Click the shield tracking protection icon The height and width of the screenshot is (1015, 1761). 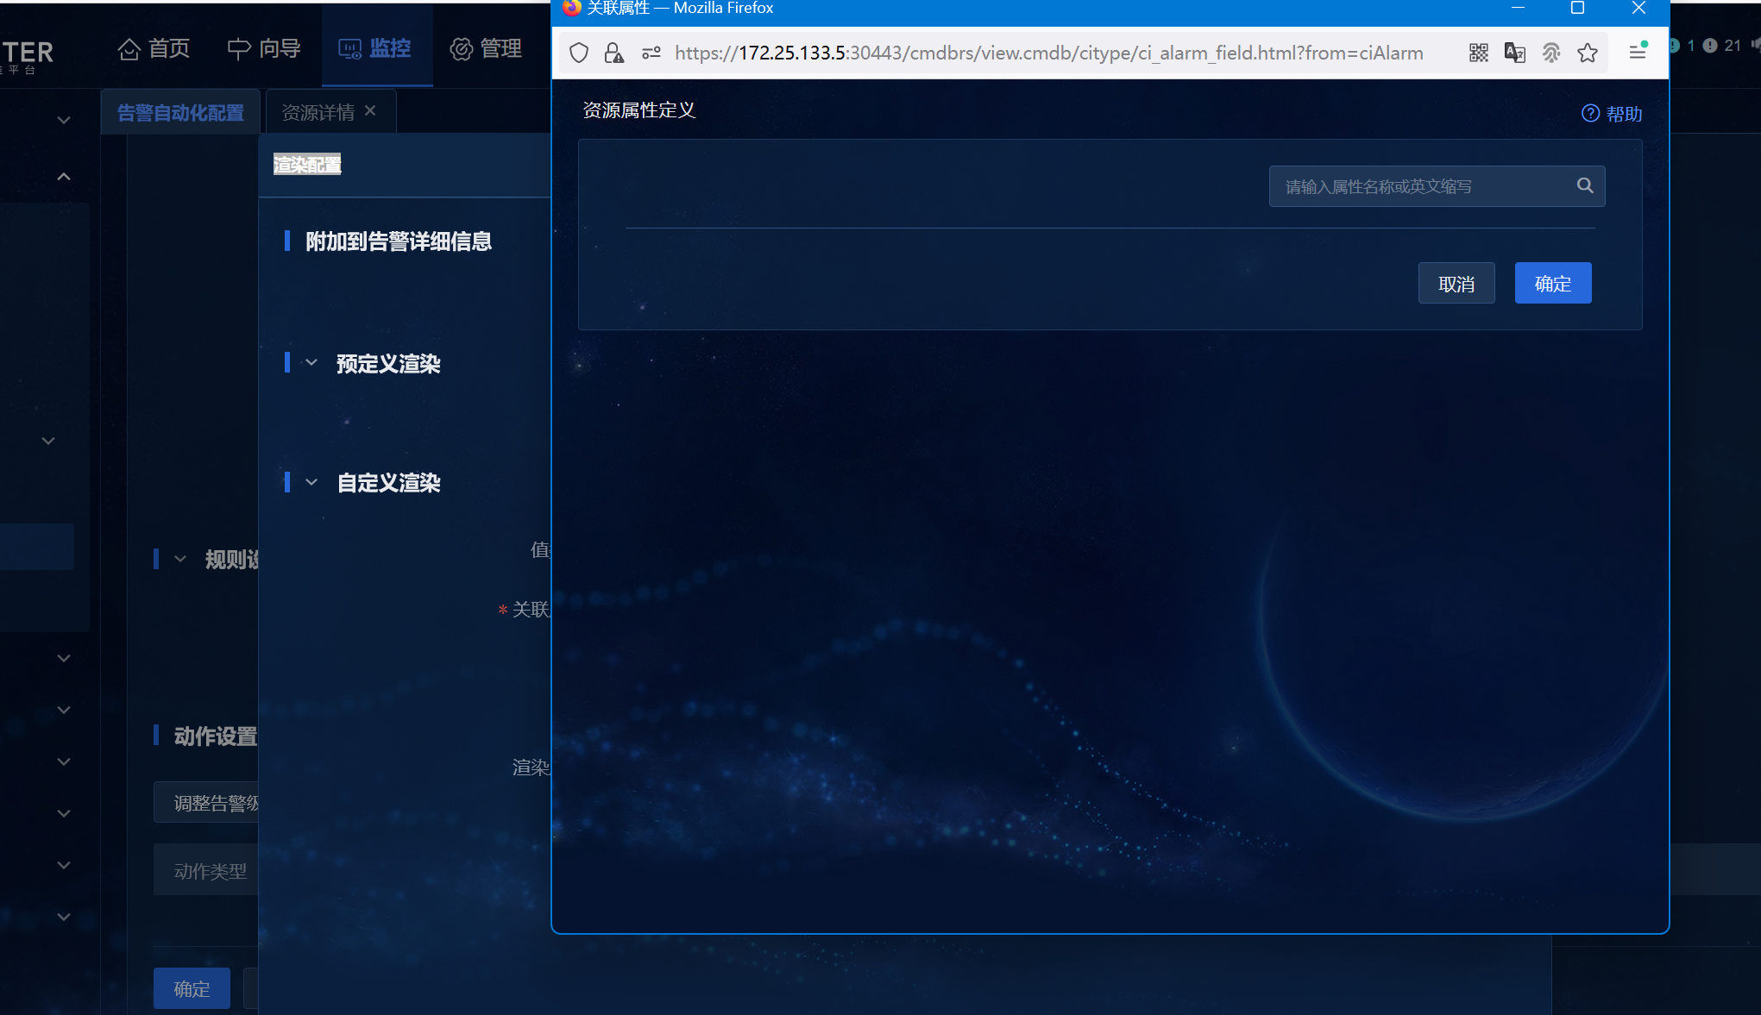pyautogui.click(x=579, y=53)
